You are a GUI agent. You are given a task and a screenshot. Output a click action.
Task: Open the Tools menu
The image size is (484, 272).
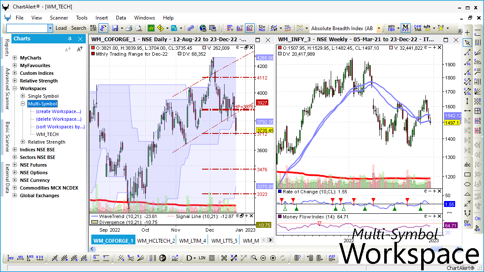tap(82, 17)
